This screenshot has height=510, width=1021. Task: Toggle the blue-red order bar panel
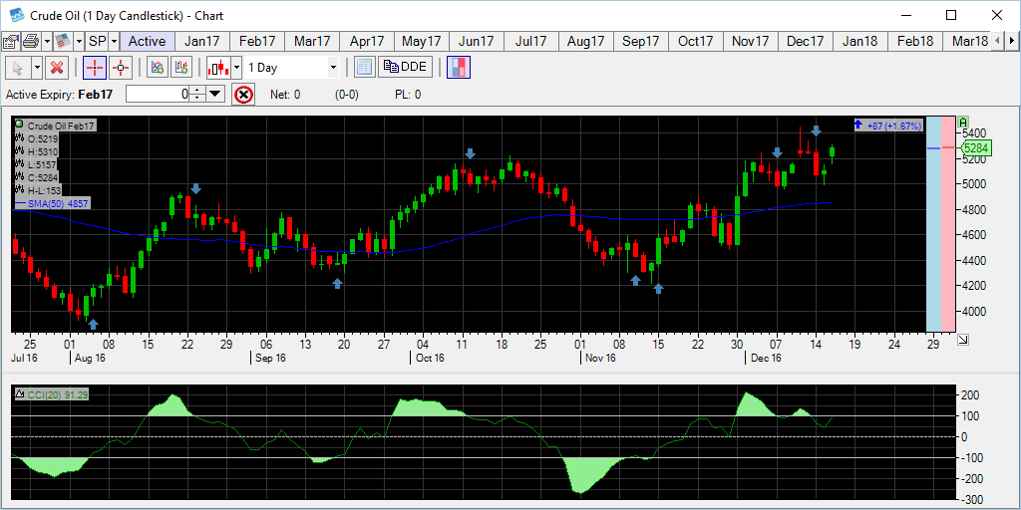pyautogui.click(x=459, y=67)
